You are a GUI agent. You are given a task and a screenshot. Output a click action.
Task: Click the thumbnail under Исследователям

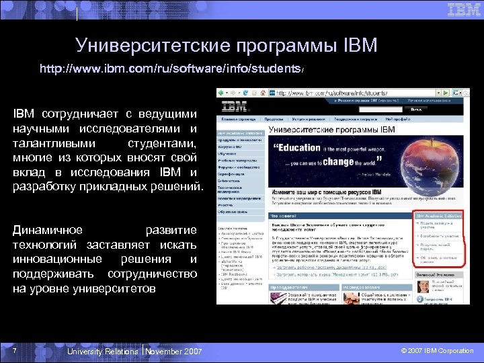coord(352,298)
